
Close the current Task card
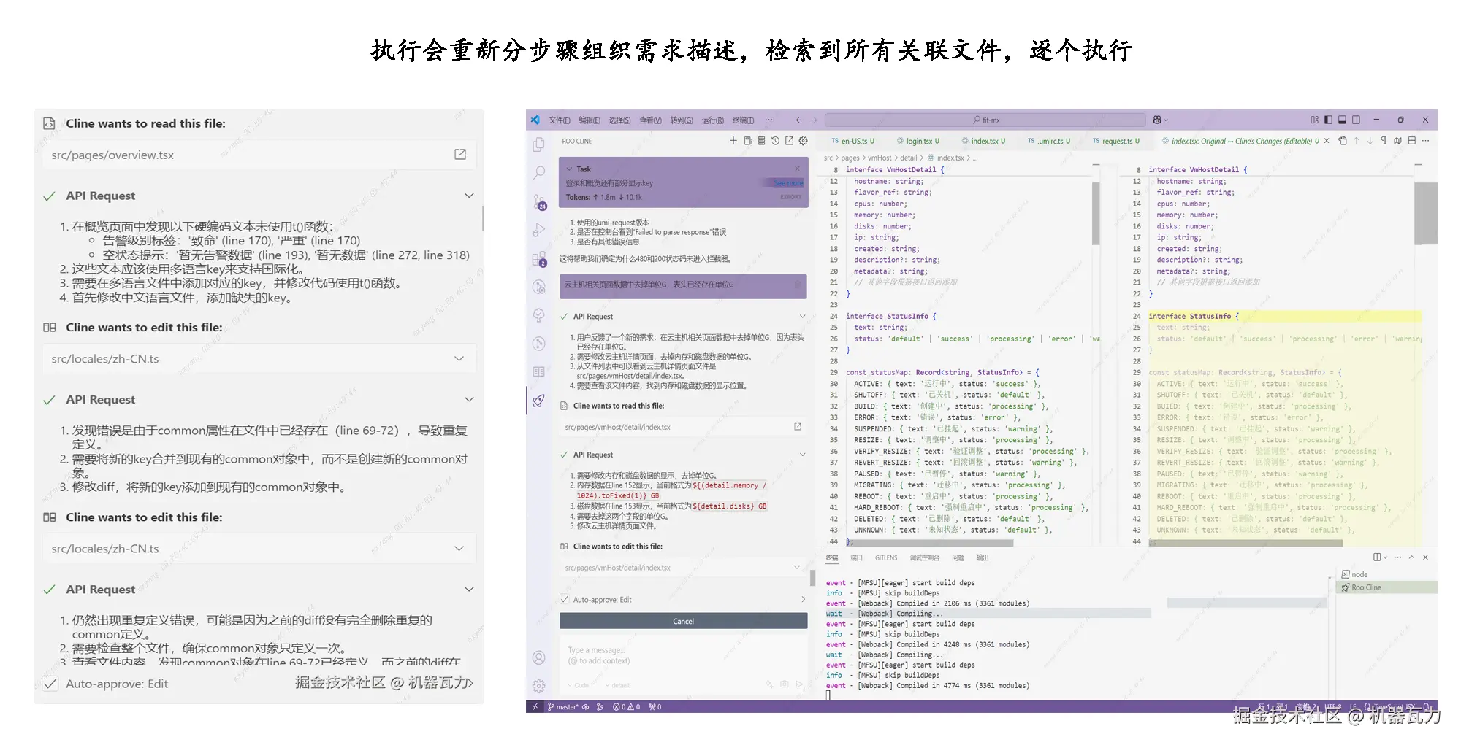pyautogui.click(x=798, y=169)
